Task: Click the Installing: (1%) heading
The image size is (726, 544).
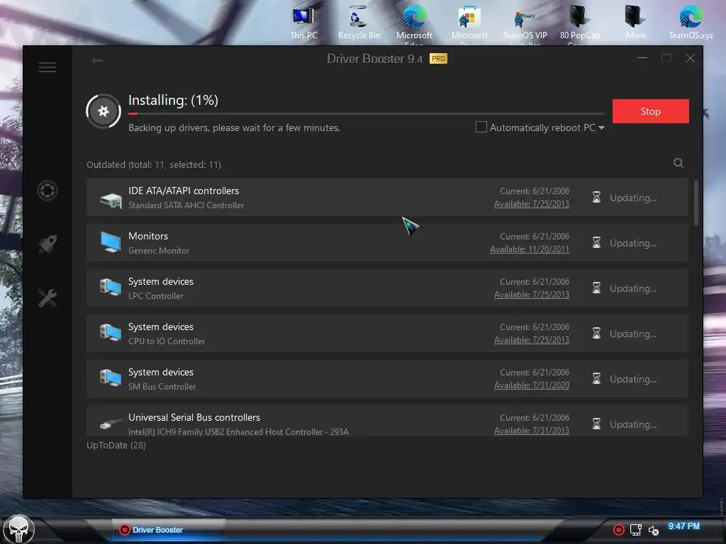Action: pos(173,100)
